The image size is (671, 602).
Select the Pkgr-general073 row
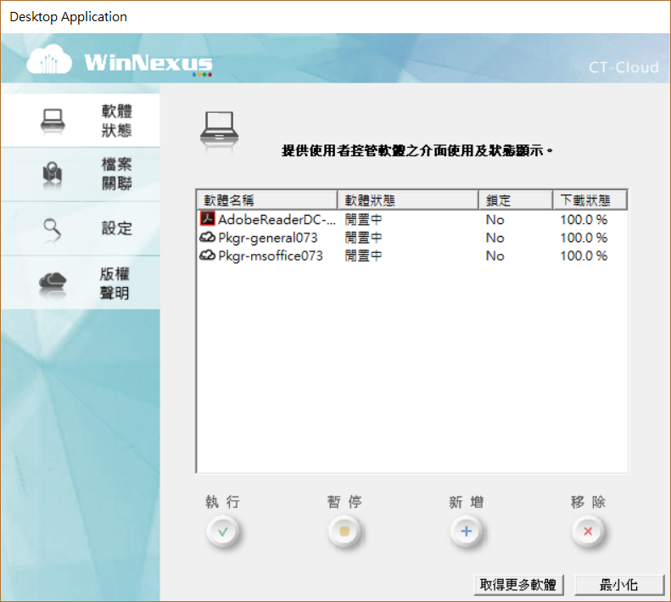coord(412,238)
